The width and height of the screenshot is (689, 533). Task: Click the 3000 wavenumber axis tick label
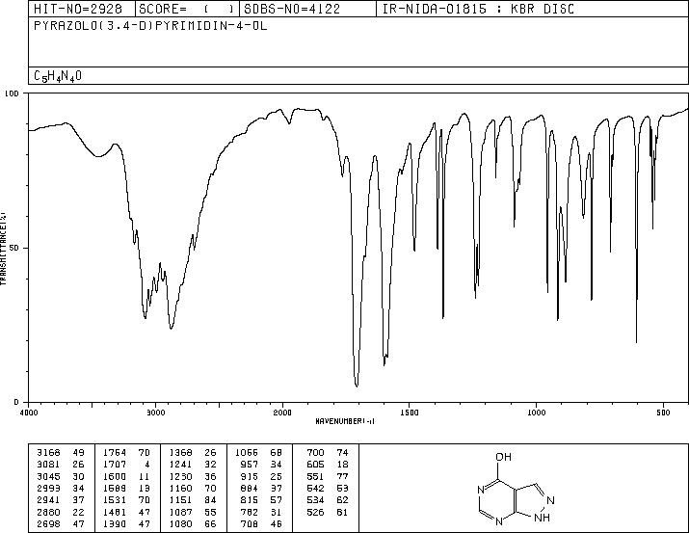pyautogui.click(x=155, y=413)
